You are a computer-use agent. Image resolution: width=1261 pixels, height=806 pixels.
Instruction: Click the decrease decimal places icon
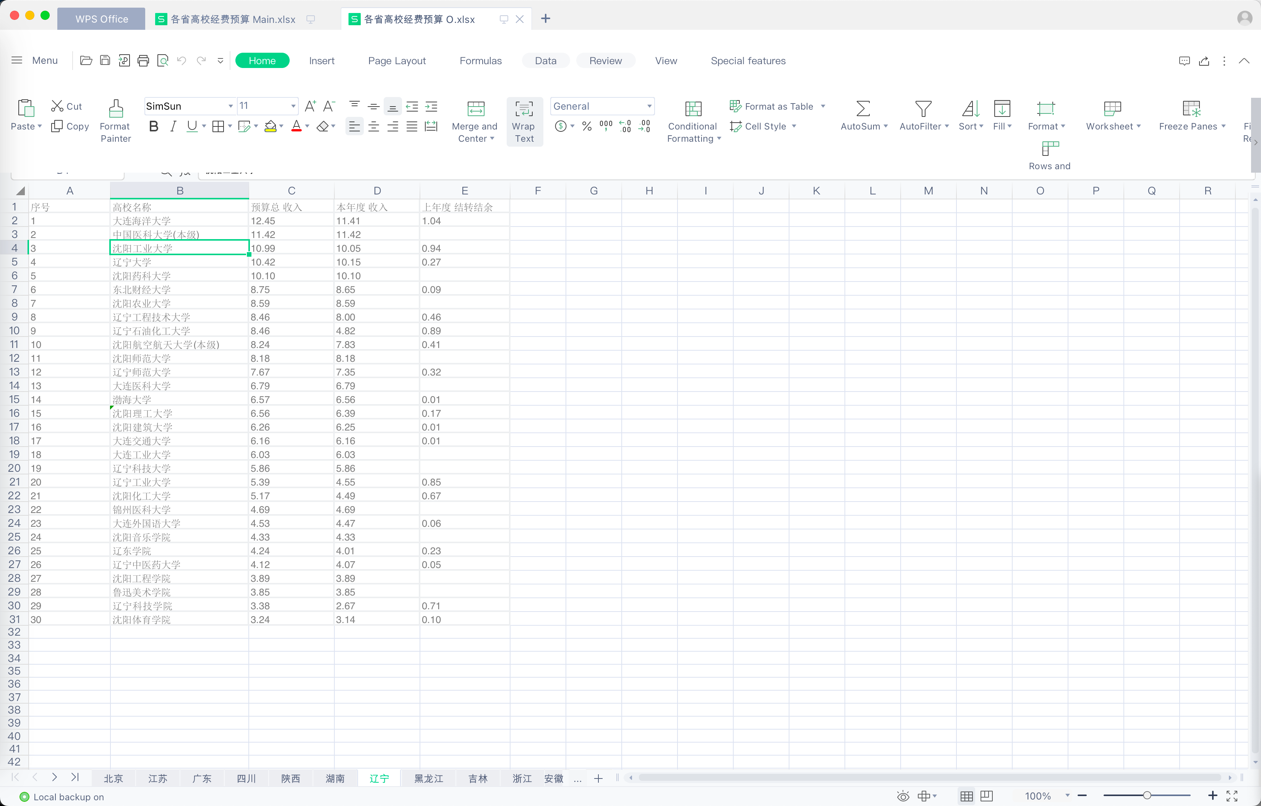[x=645, y=126]
